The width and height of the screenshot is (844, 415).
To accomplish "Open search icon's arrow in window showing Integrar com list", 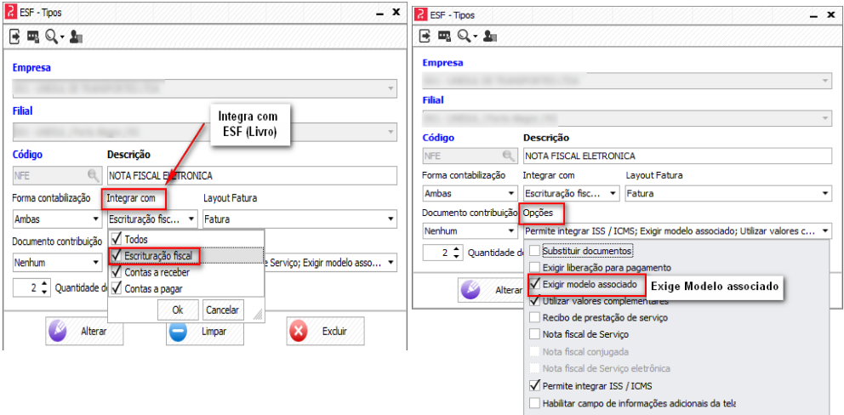I will tap(62, 37).
